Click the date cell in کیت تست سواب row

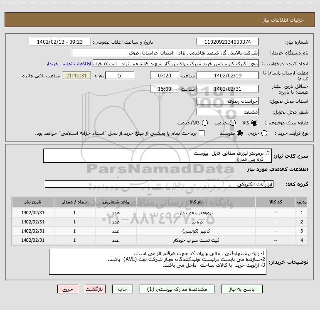tap(33, 241)
